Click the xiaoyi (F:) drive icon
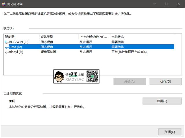Image resolution: width=185 pixels, height=138 pixels. click(7, 52)
